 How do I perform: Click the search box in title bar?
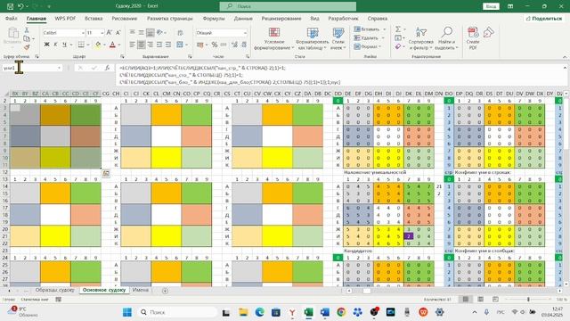(288, 6)
